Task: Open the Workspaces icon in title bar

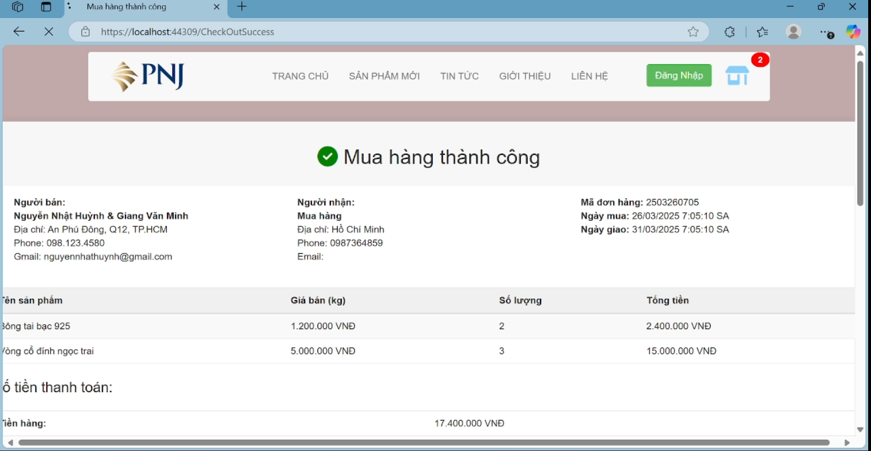Action: tap(17, 7)
